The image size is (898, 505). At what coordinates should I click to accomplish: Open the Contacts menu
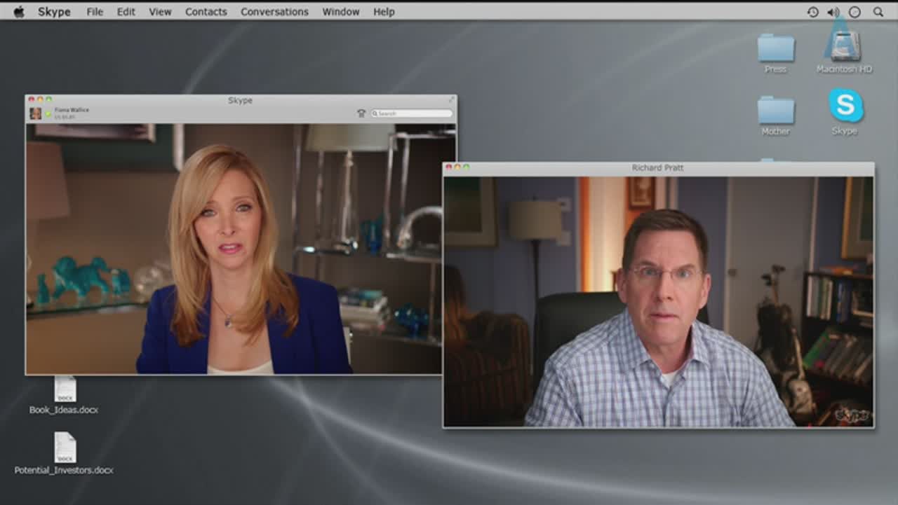(x=206, y=12)
